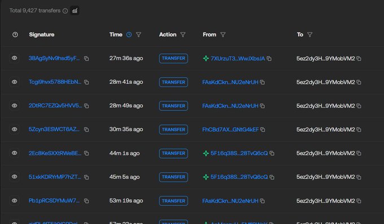The image size is (384, 224).
Task: Open signature 5Zcyn3ESWCT6AZ link
Action: 54,129
